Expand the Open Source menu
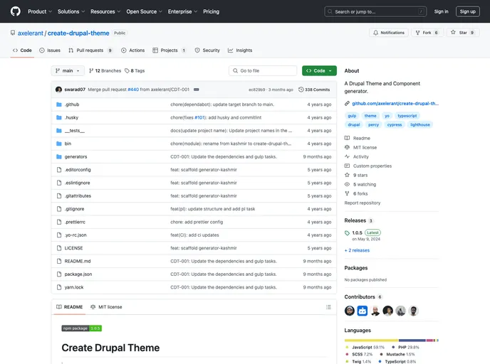 click(x=144, y=11)
